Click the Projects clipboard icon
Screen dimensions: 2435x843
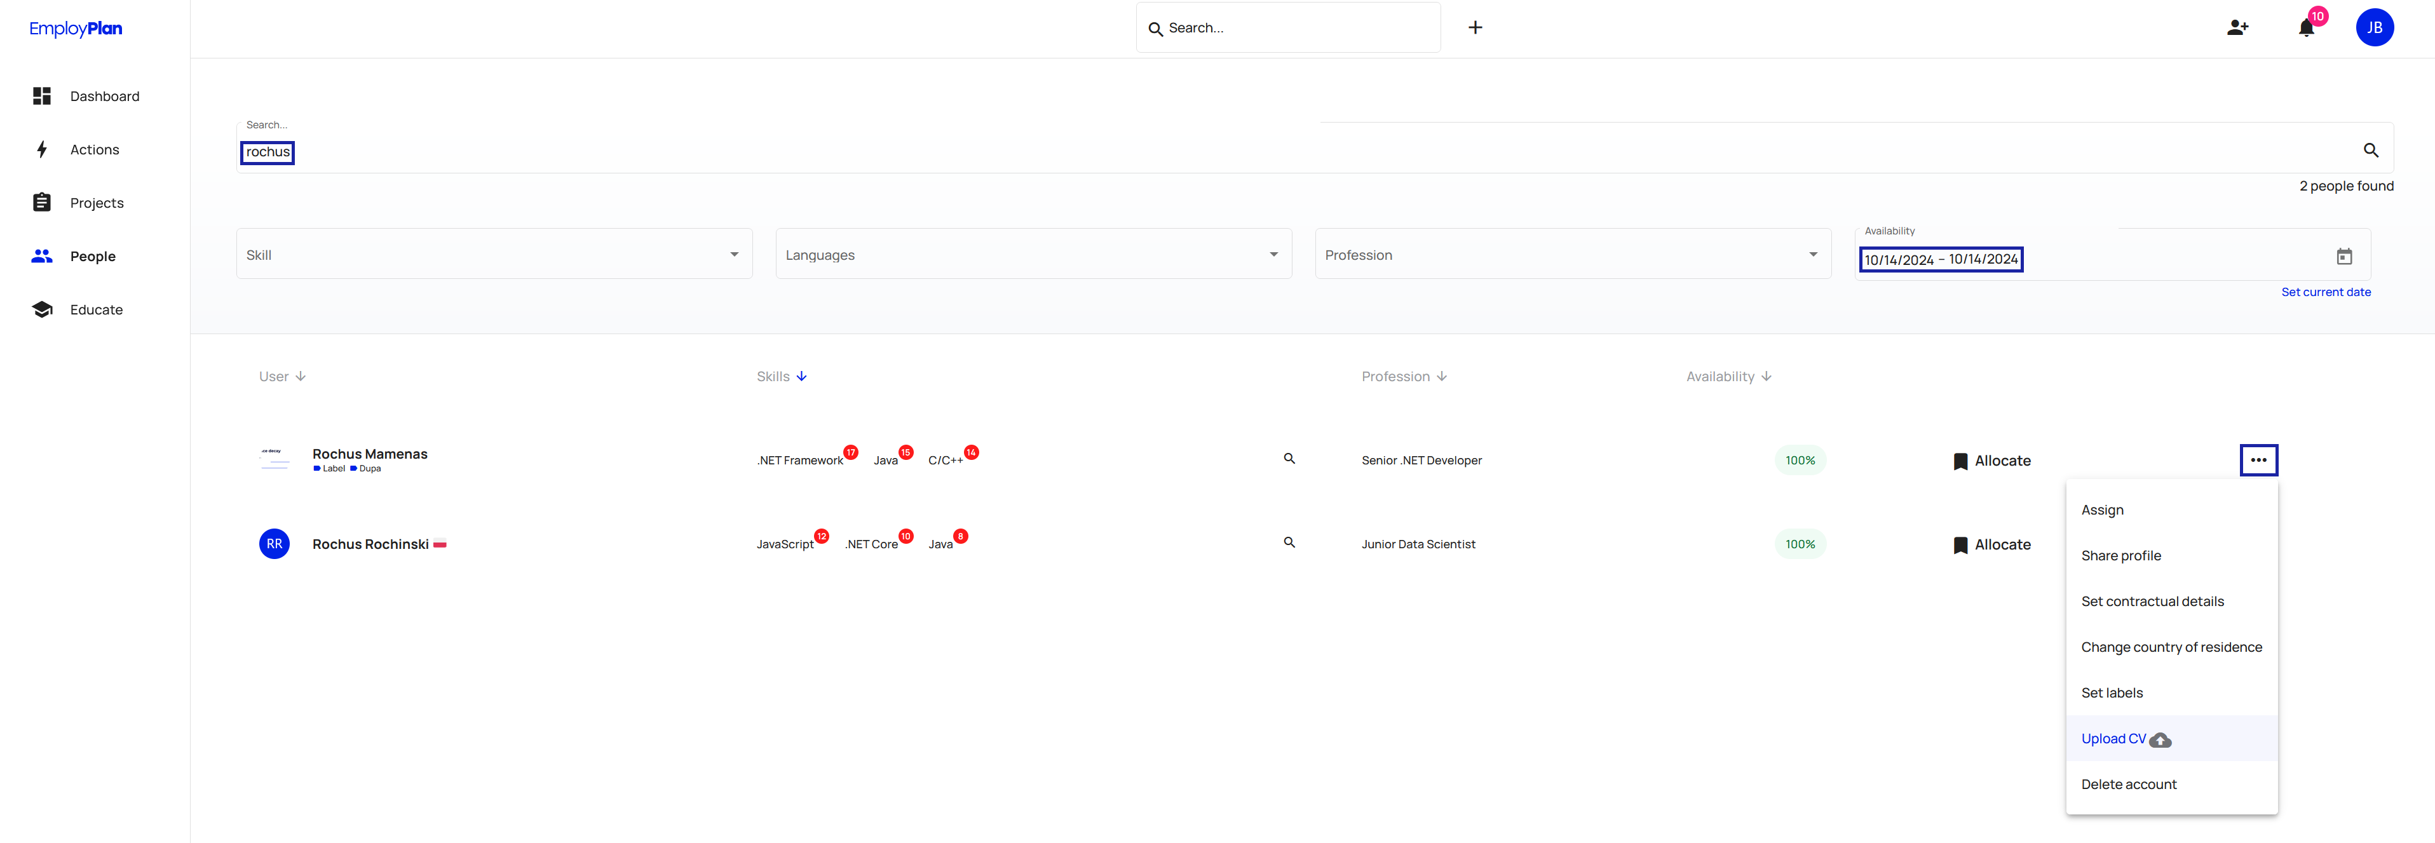(x=41, y=202)
